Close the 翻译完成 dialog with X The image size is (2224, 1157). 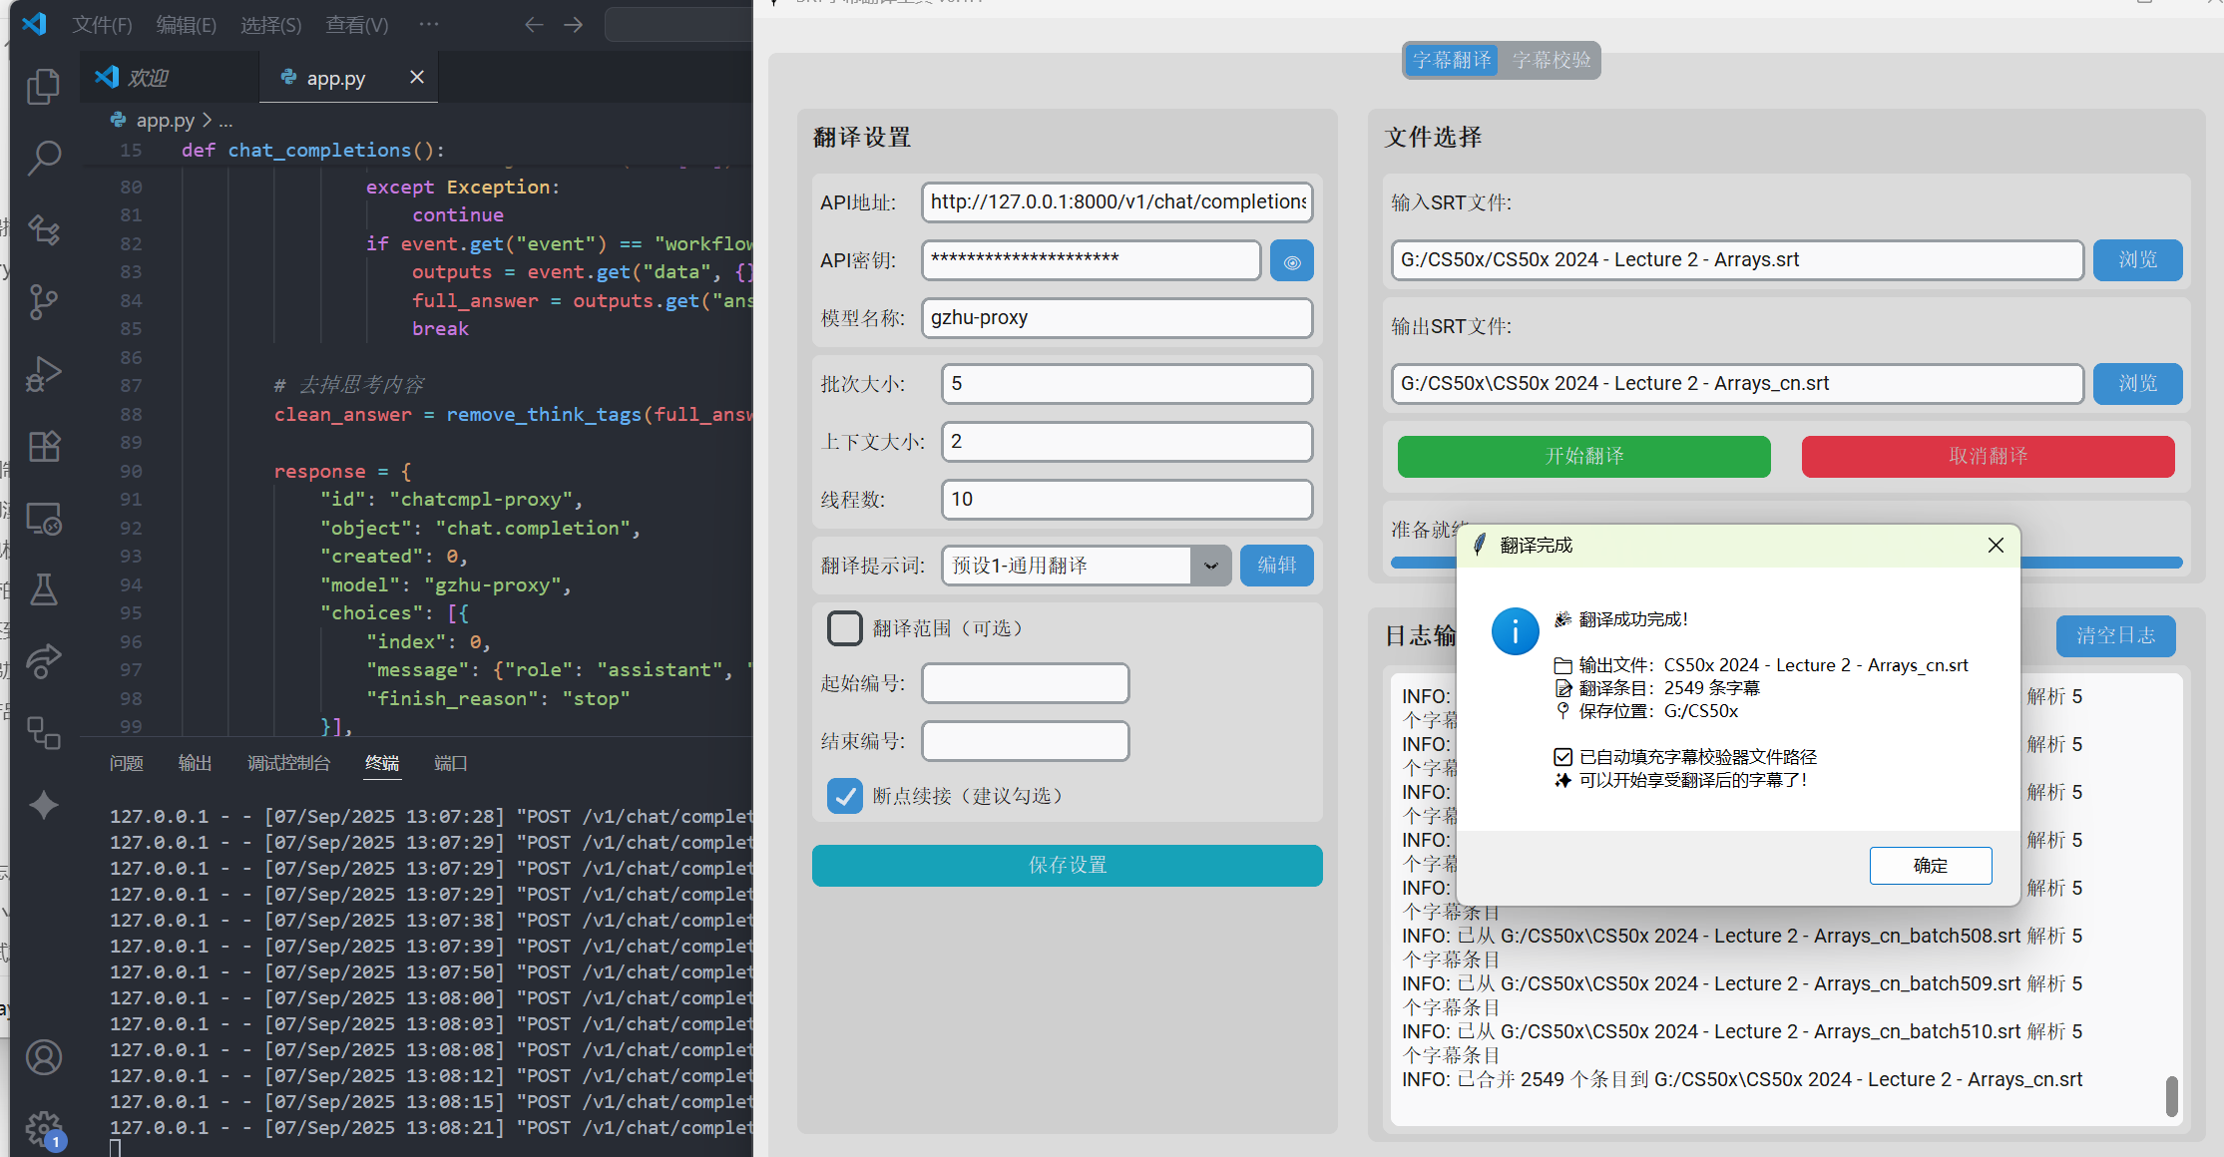click(x=1996, y=545)
